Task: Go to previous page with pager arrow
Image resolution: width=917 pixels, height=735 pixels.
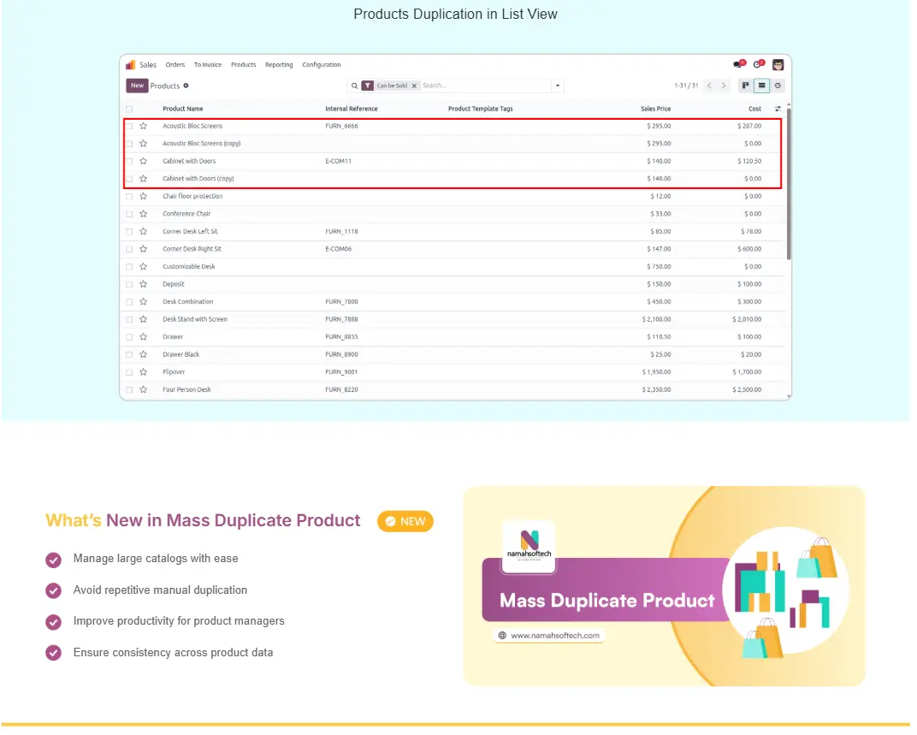Action: point(709,86)
